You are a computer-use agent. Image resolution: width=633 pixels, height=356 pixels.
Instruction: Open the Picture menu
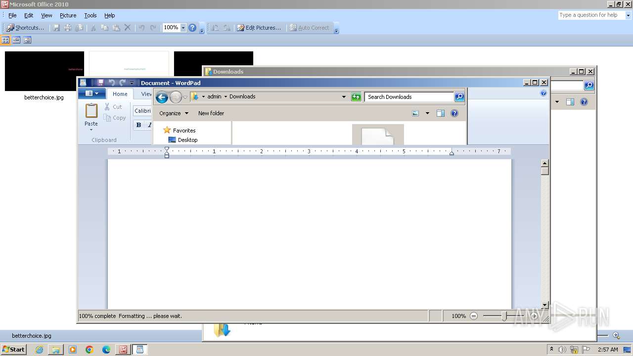[x=68, y=15]
